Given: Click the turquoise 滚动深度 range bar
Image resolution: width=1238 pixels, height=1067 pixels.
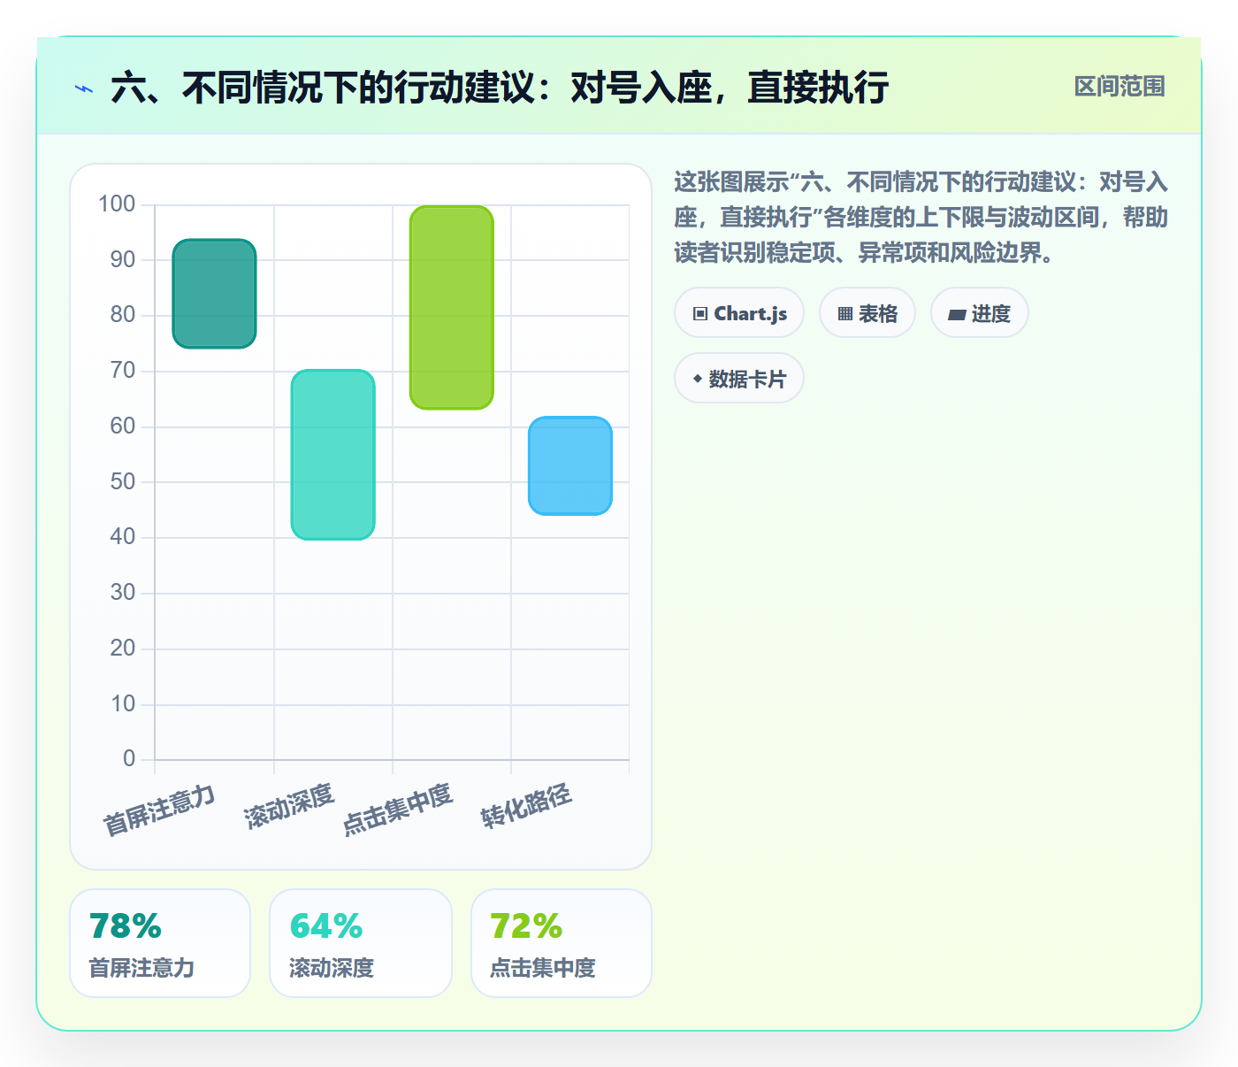Looking at the screenshot, I should pyautogui.click(x=333, y=455).
